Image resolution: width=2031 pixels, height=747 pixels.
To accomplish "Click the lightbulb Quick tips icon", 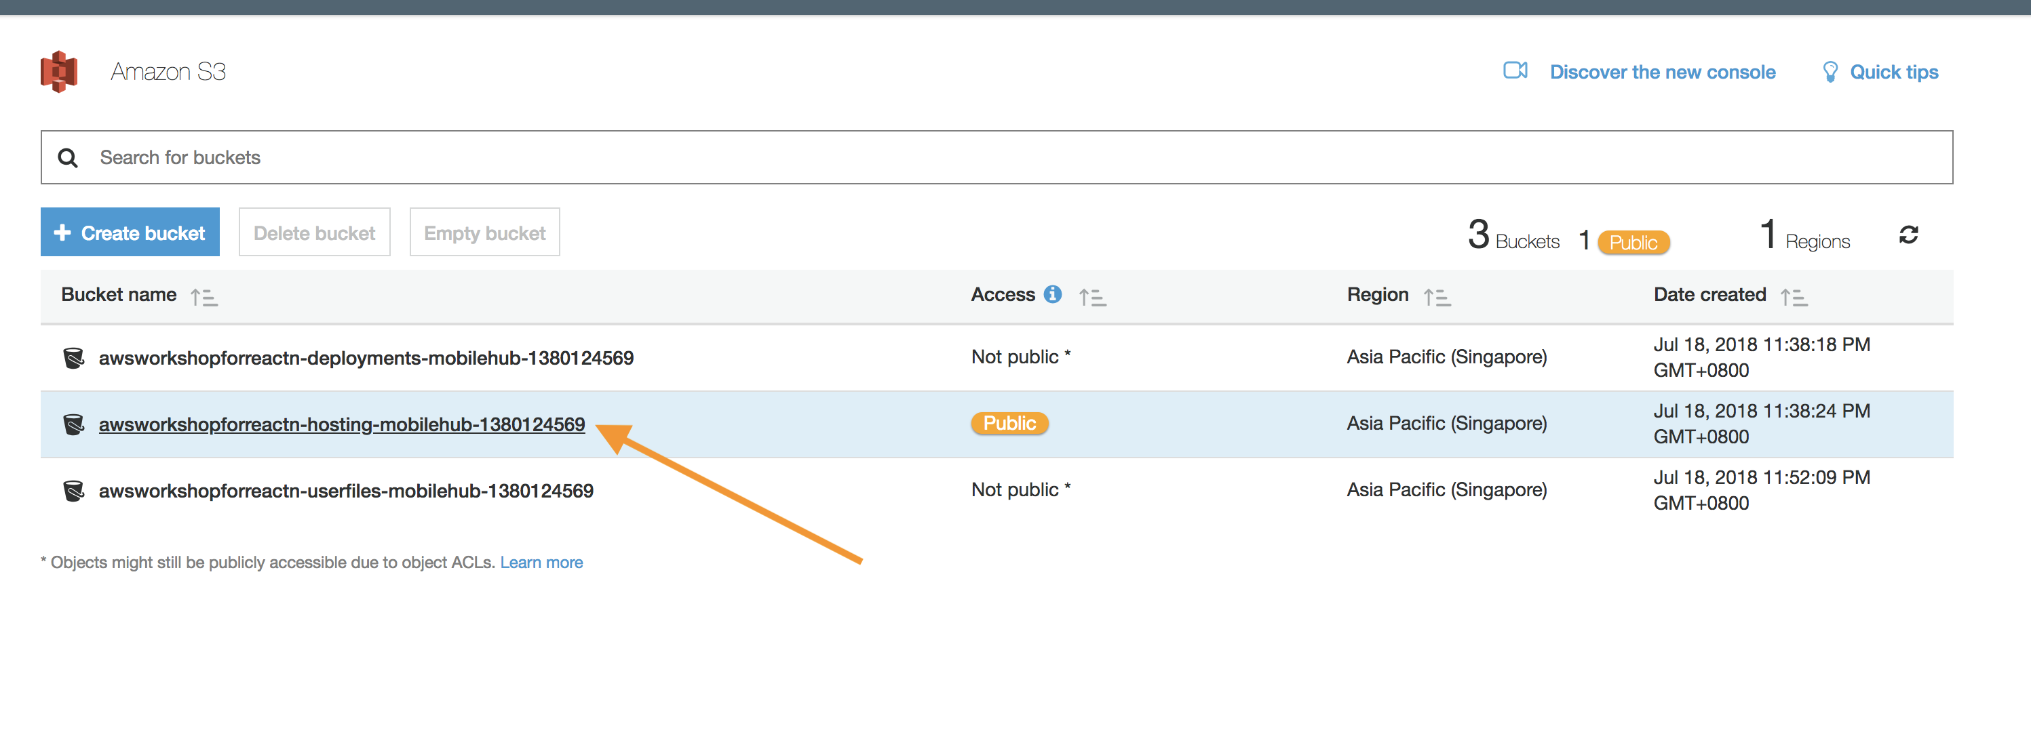I will (1830, 72).
